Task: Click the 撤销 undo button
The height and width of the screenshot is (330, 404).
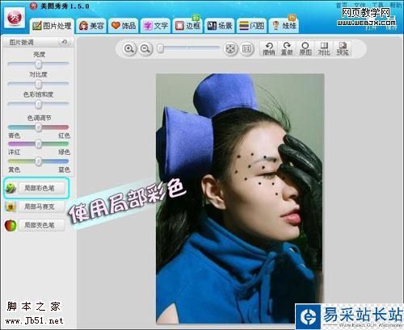Action: (268, 48)
